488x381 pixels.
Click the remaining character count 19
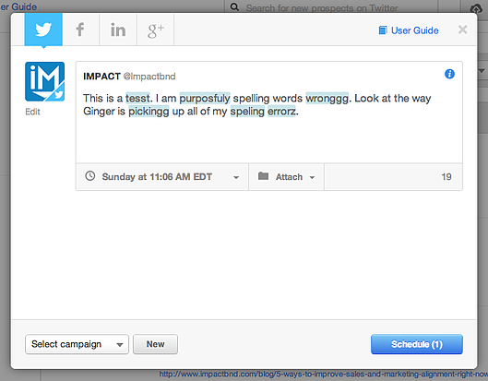tap(446, 177)
